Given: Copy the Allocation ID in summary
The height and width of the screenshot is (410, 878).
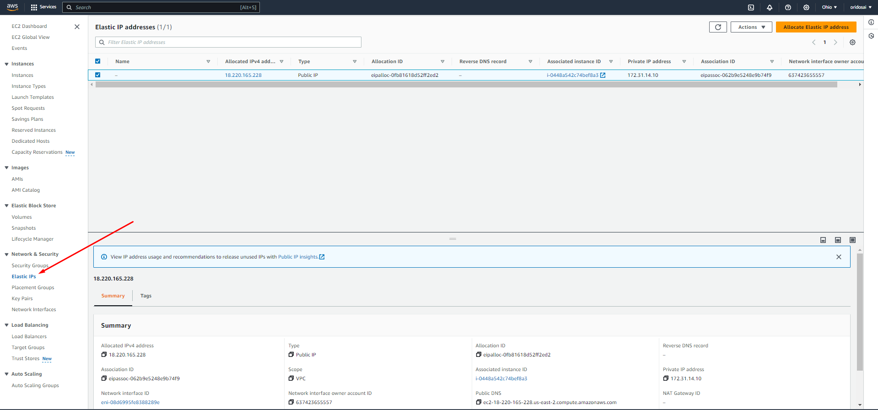Looking at the screenshot, I should coord(479,355).
